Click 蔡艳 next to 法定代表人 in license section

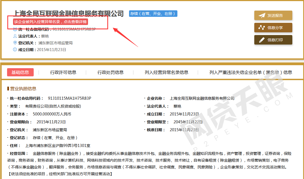pyautogui.click(x=177, y=106)
